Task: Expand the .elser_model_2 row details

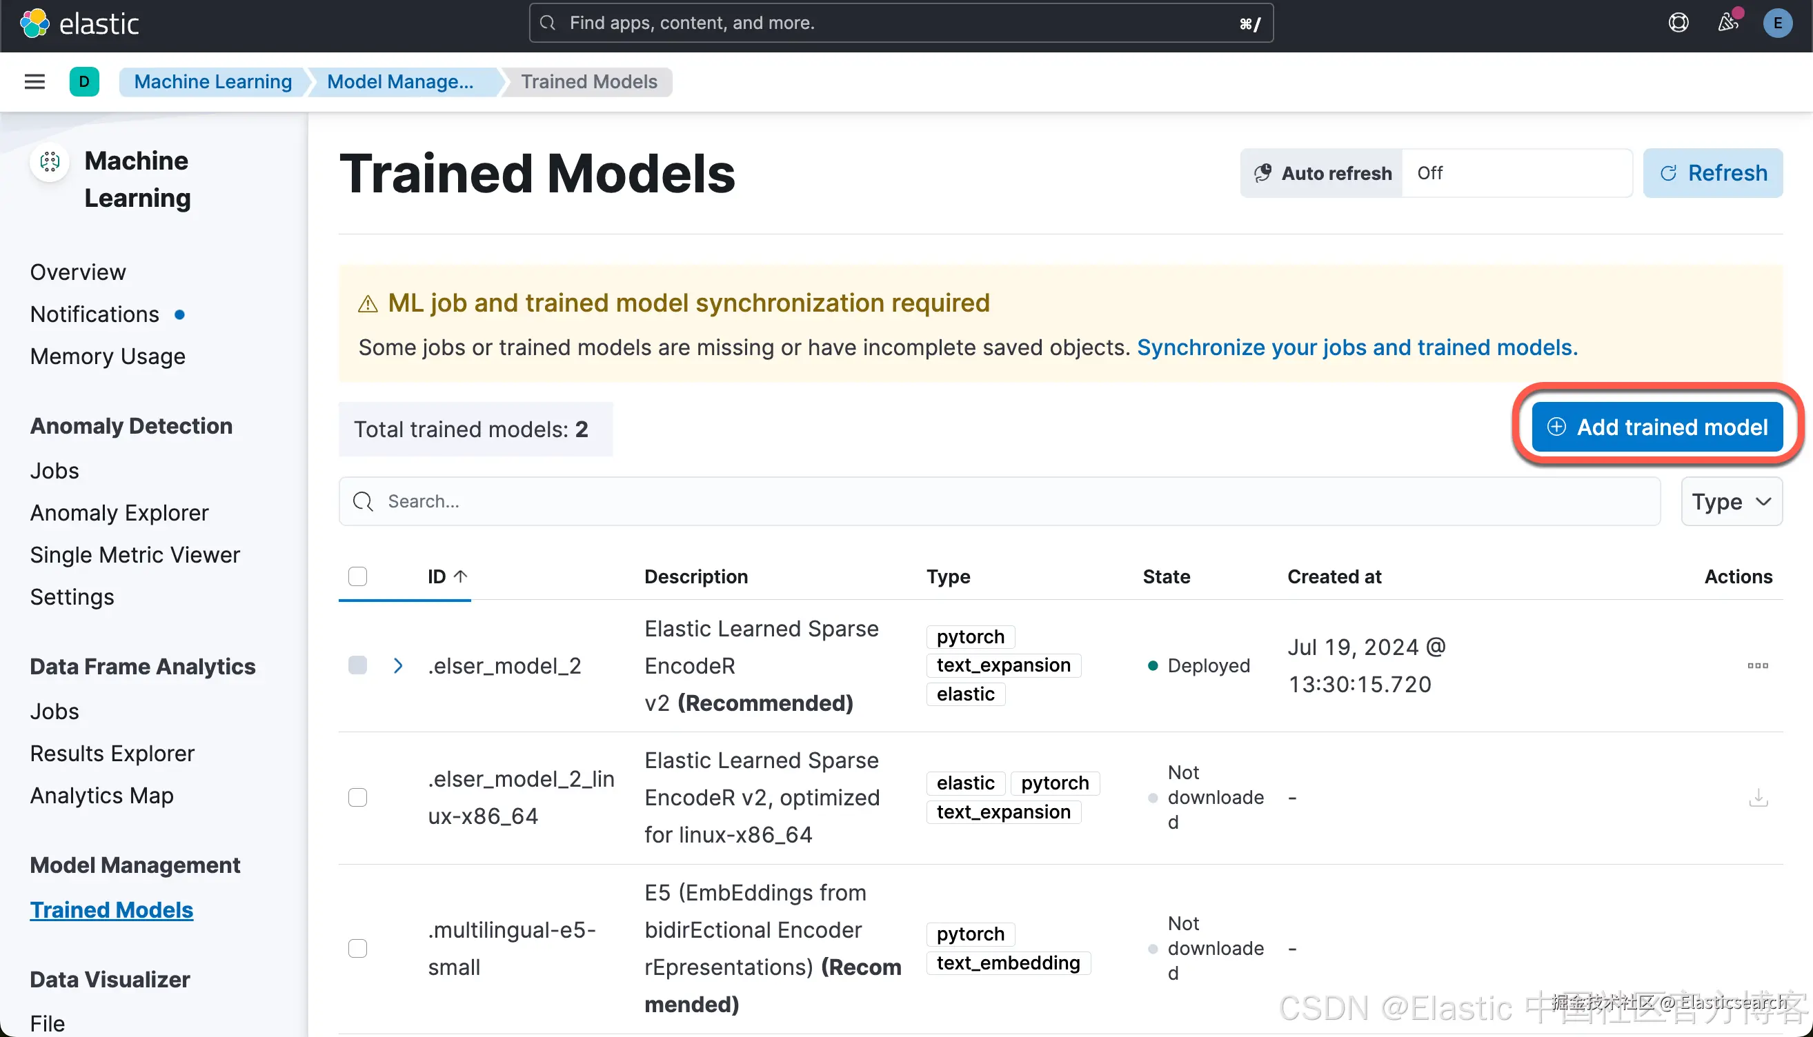Action: pyautogui.click(x=398, y=665)
